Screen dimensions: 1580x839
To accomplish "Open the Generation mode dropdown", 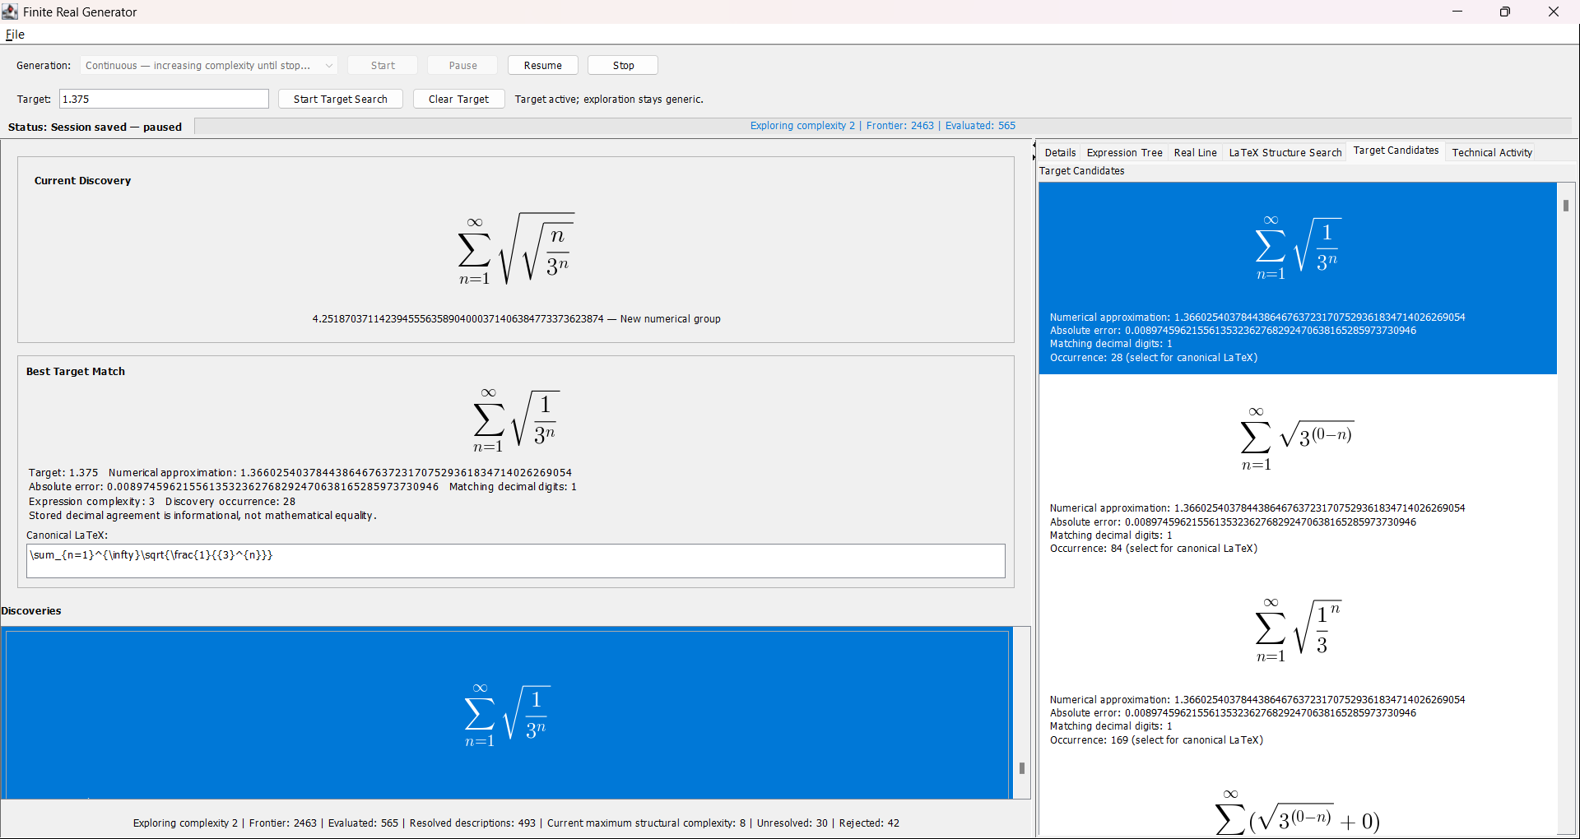I will [210, 66].
